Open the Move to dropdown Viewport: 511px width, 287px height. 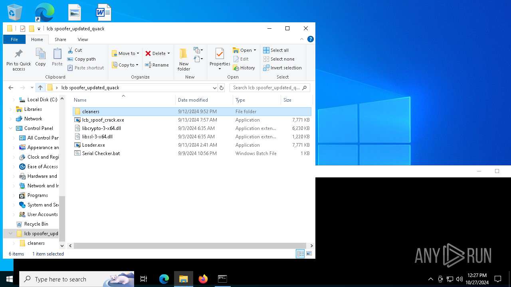(125, 53)
